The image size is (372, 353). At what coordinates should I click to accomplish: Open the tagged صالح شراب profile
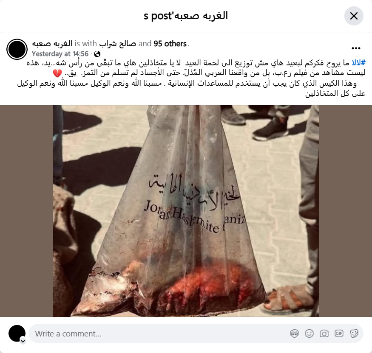point(117,44)
